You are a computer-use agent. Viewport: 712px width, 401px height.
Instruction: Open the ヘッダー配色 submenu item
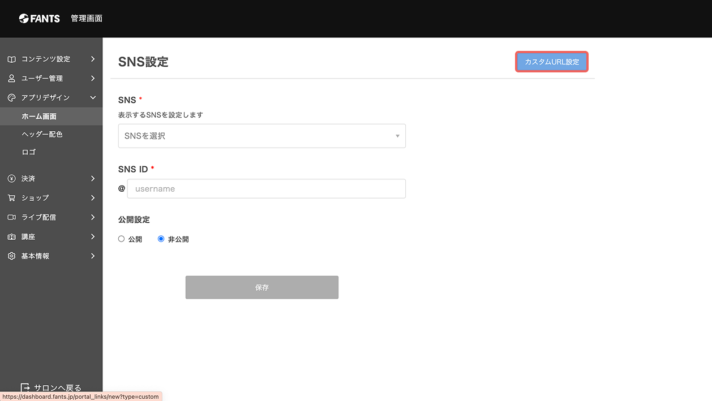coord(42,134)
